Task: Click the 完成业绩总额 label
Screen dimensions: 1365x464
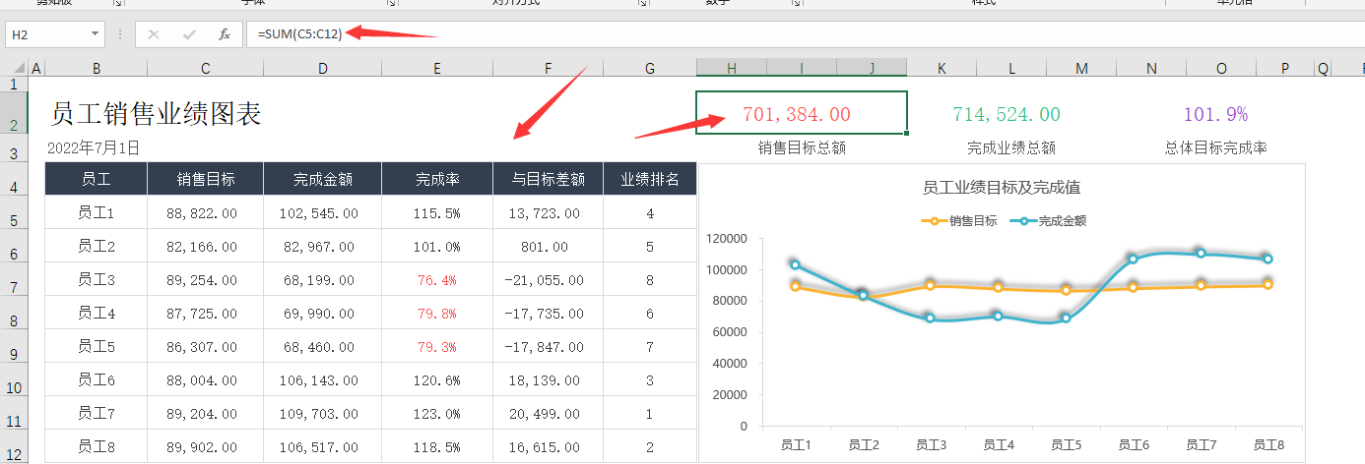Action: [1011, 148]
